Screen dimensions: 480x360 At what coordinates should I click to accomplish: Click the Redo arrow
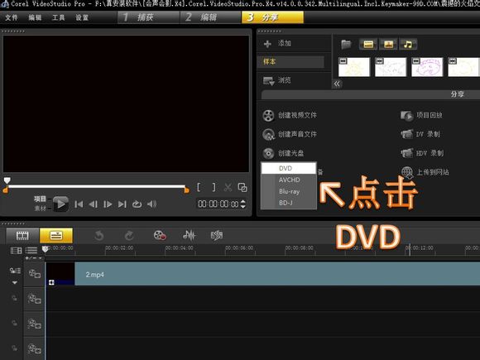129,236
